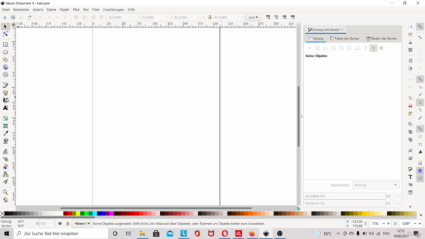
Task: Select the Text tool
Action: click(5, 108)
